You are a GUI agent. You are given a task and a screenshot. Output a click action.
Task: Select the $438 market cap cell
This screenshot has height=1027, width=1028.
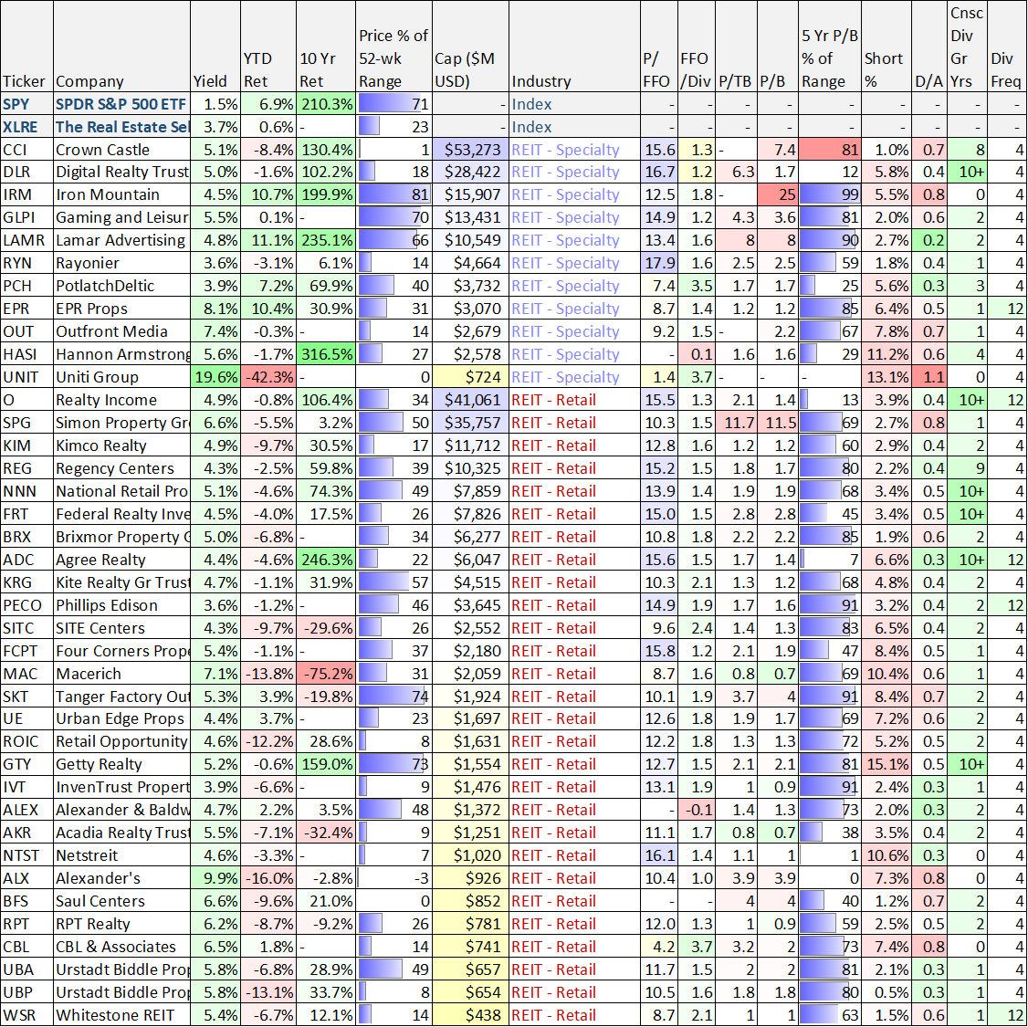click(x=471, y=1015)
